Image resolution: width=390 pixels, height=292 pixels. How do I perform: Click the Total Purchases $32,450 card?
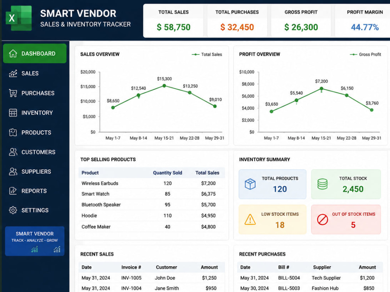click(x=237, y=21)
